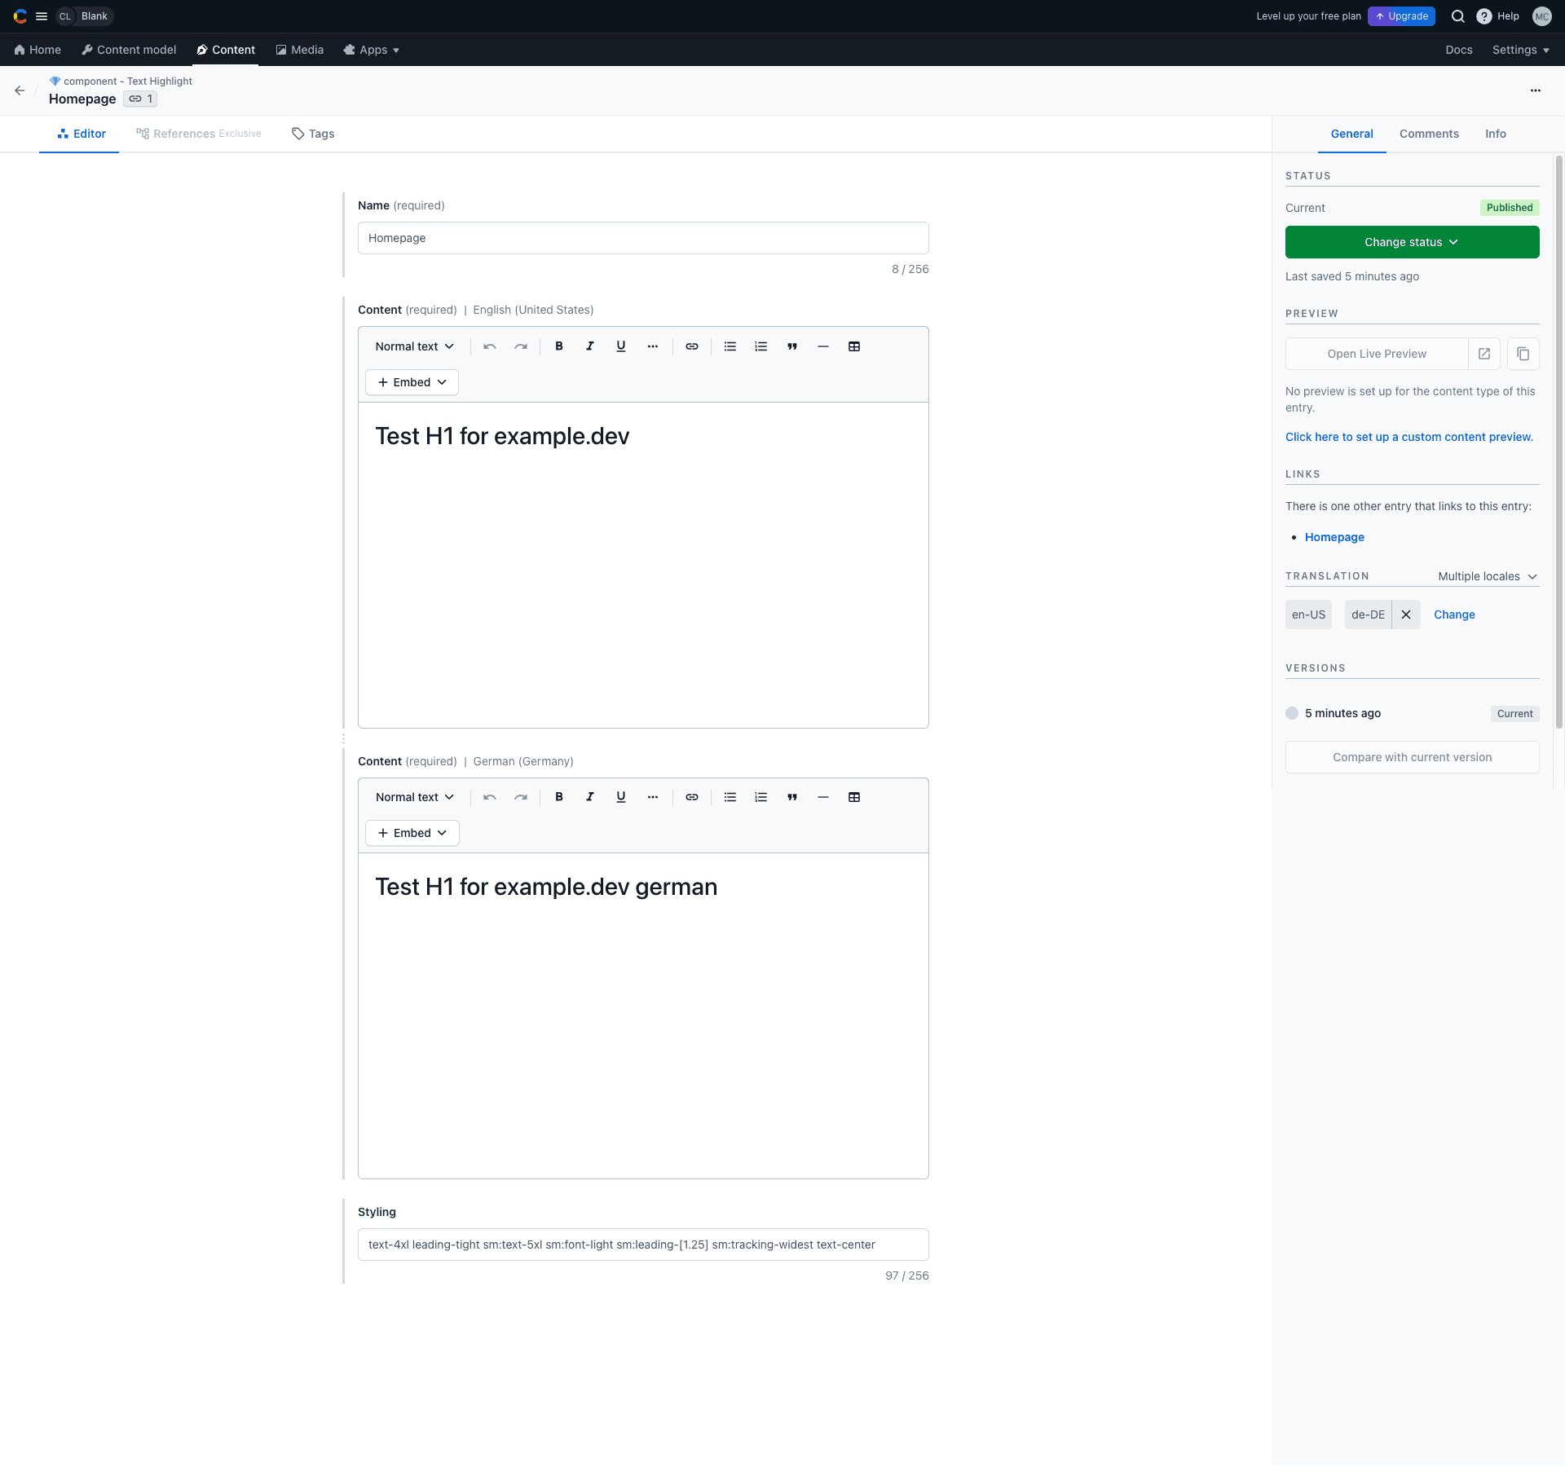
Task: Click the Upgrade button
Action: 1401,16
